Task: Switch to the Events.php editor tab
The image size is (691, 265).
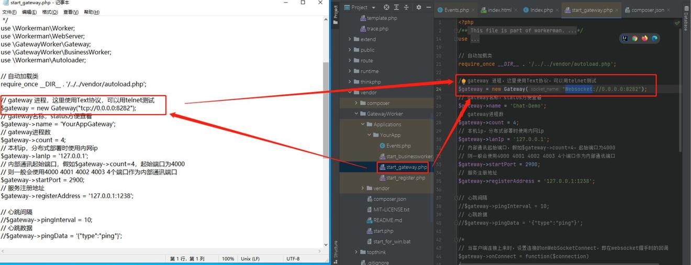Action: pos(456,10)
